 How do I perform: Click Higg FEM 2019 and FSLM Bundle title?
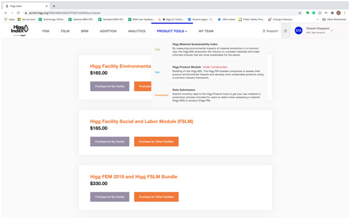point(134,177)
